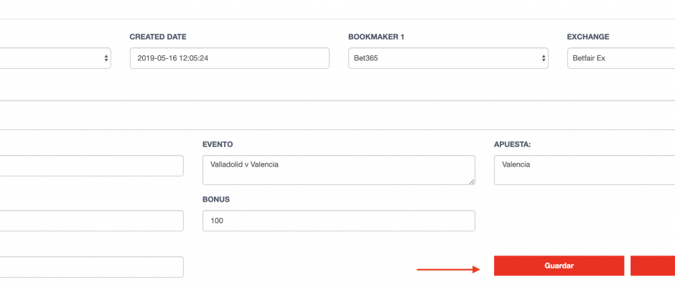675x287 pixels.
Task: Expand the dropdown left of Created Date
Action: click(x=55, y=58)
